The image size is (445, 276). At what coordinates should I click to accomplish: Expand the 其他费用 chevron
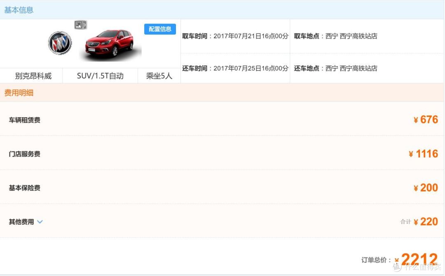pos(40,222)
